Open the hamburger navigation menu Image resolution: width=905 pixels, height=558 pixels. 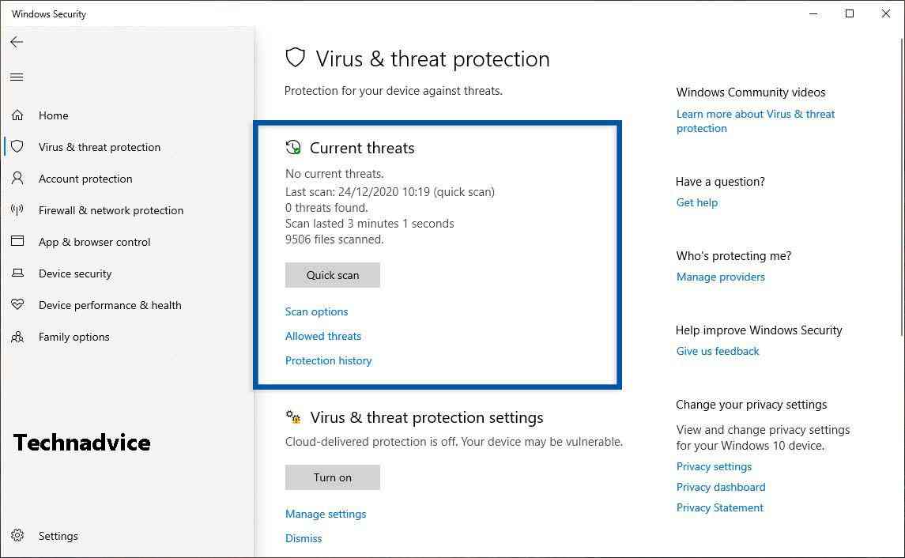tap(17, 77)
